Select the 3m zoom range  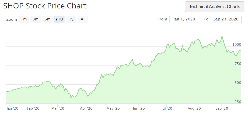pos(36,19)
